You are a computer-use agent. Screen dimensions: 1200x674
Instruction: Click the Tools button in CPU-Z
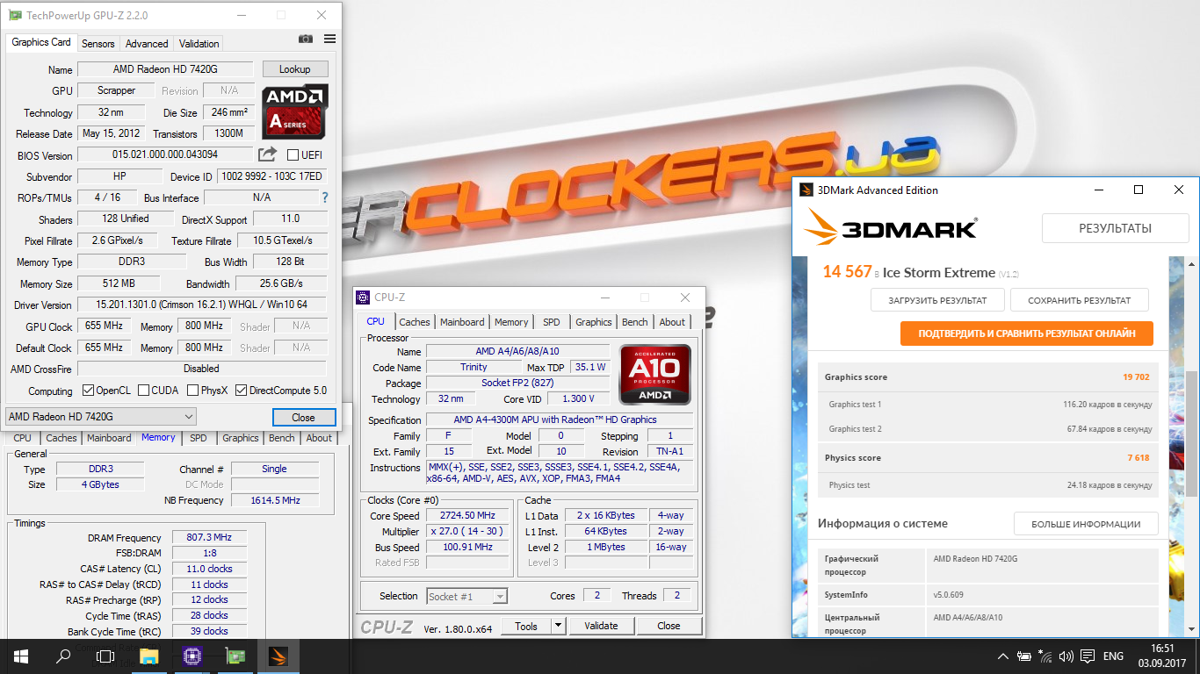[x=526, y=626]
